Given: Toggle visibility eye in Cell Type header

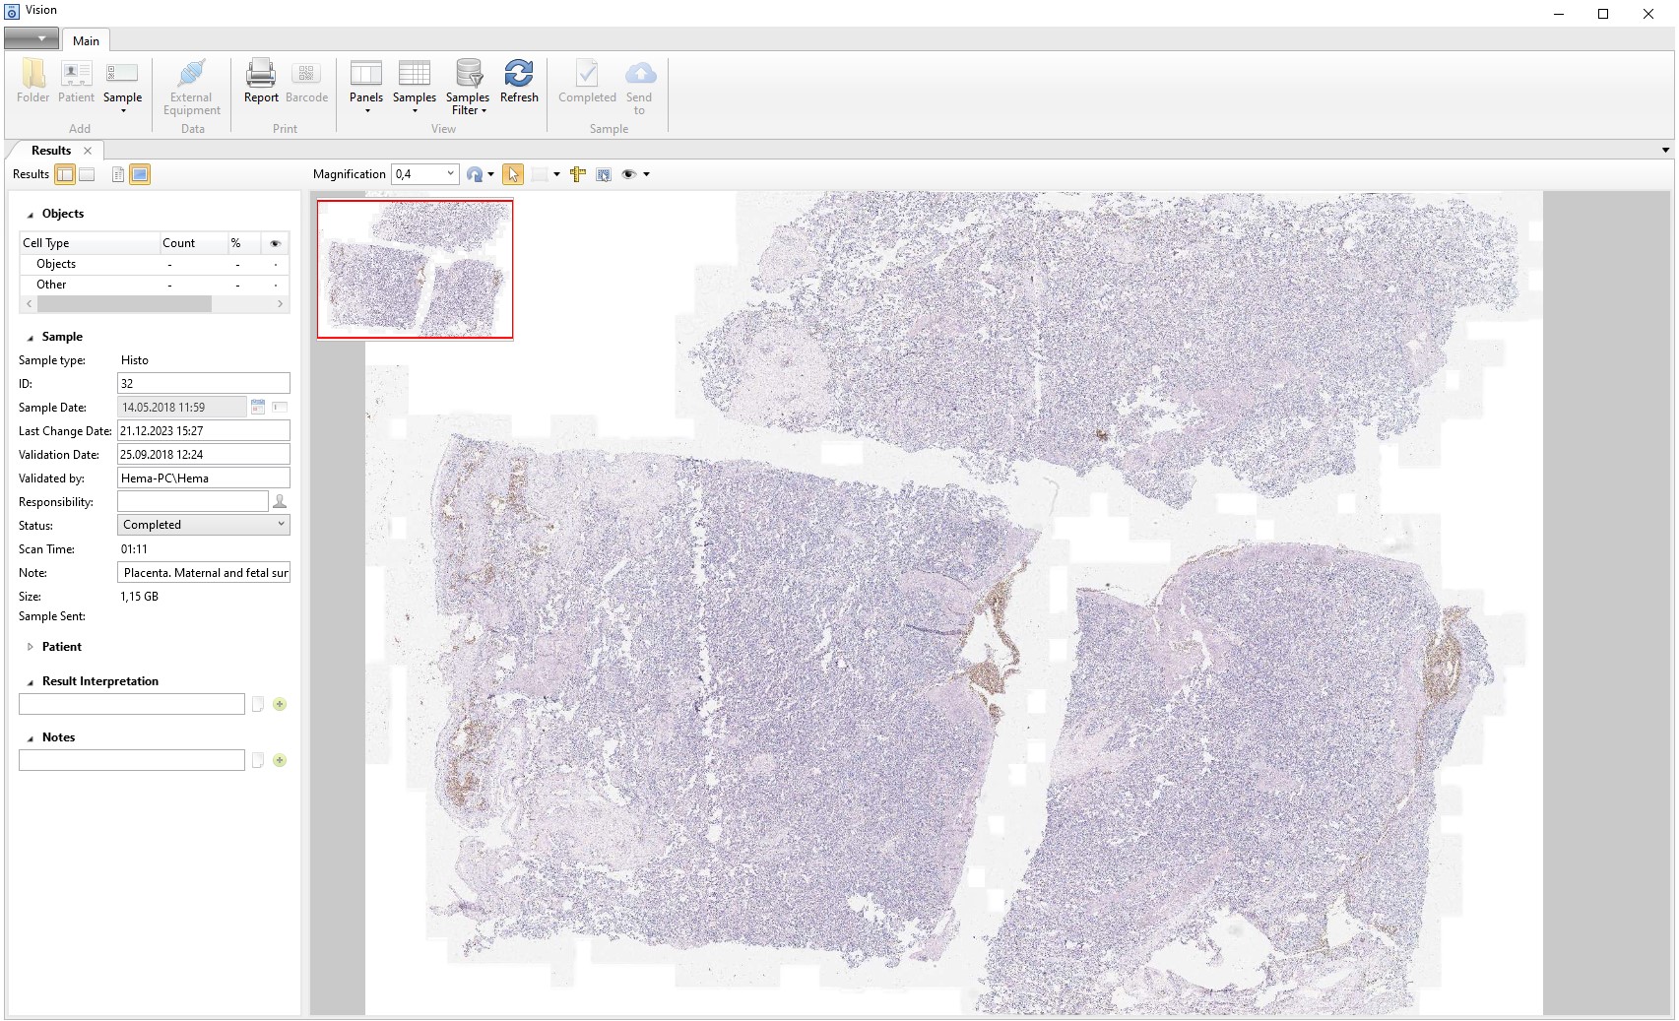Looking at the screenshot, I should (x=275, y=243).
